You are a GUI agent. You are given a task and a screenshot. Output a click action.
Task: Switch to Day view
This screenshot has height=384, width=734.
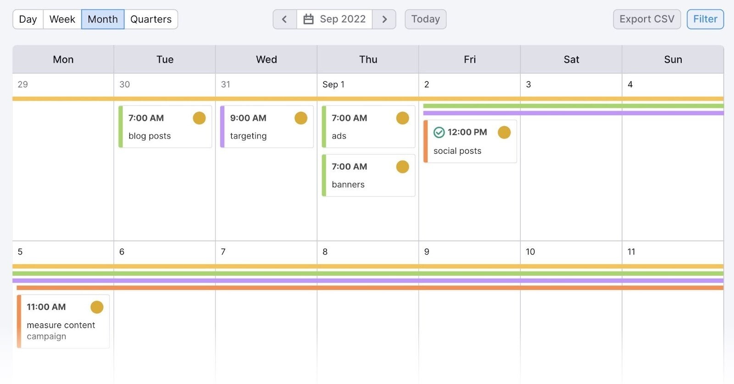pyautogui.click(x=28, y=19)
